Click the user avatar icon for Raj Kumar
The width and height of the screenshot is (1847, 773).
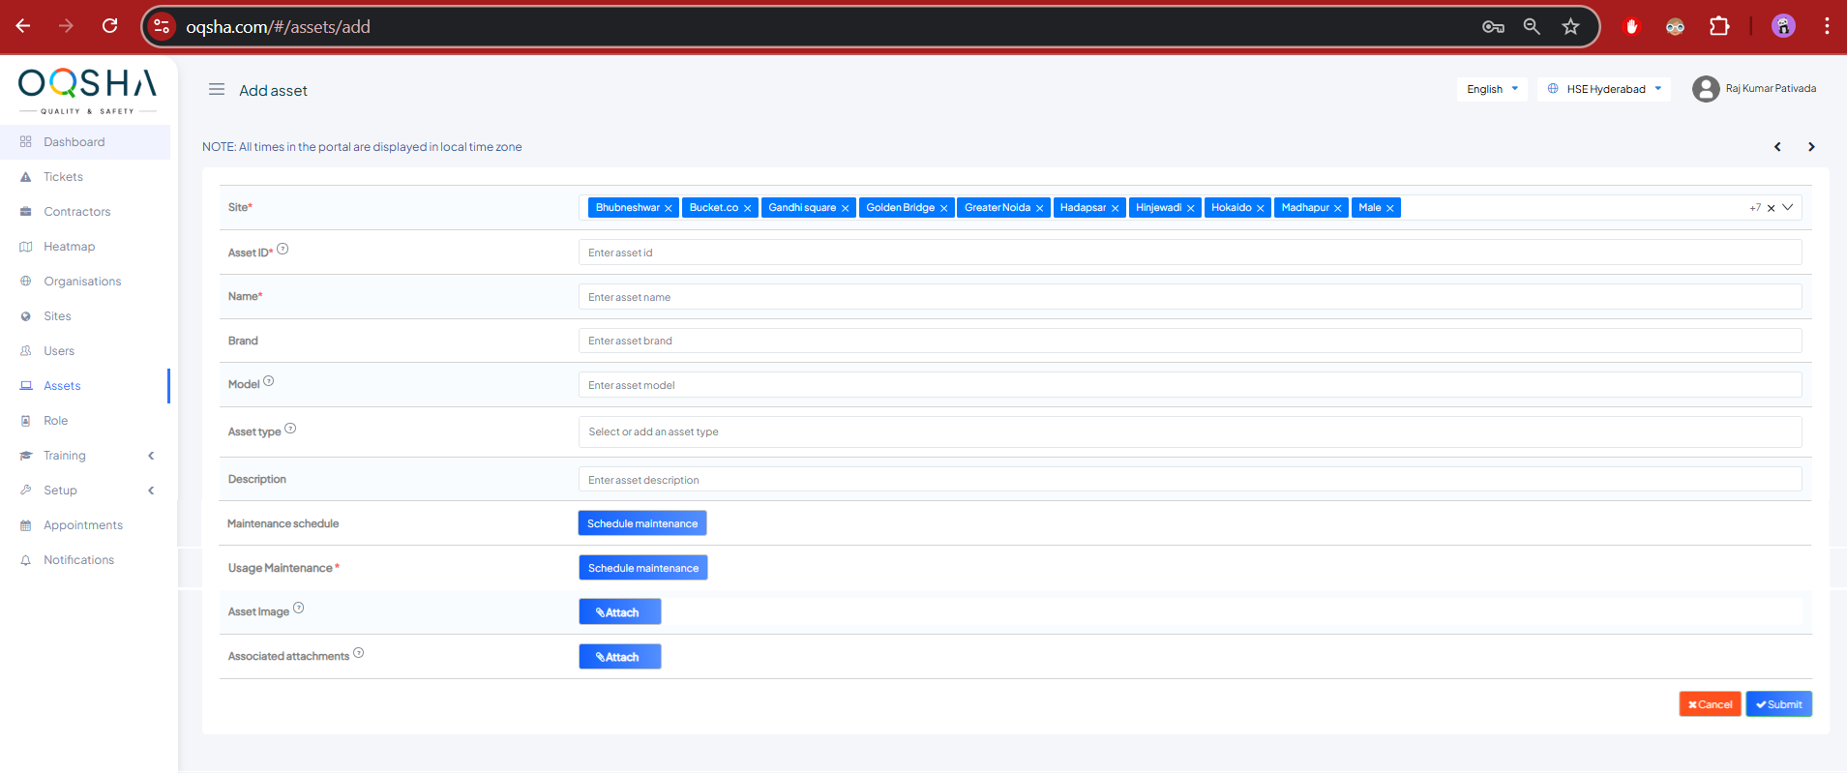pos(1705,89)
